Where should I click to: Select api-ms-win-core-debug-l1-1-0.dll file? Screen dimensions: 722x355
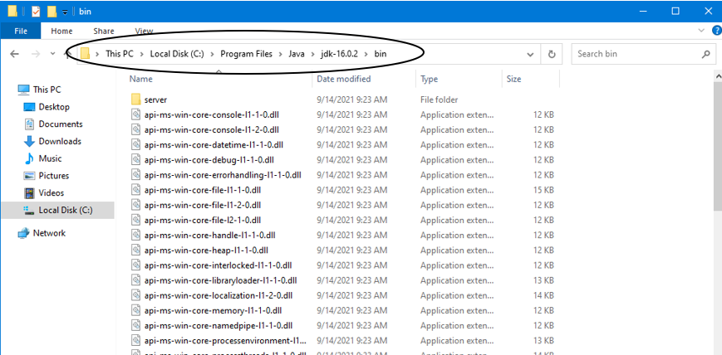[x=209, y=160]
